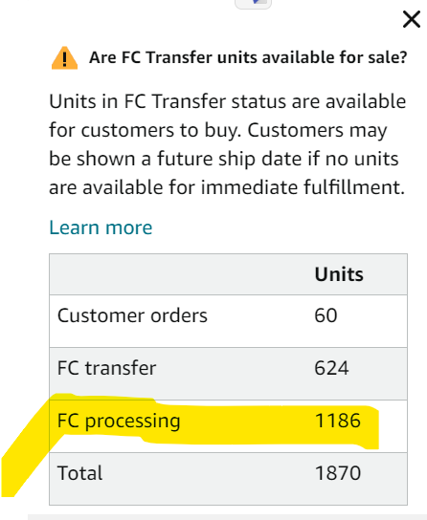Select the highlighted FC processing label
This screenshot has width=427, height=520.
click(x=119, y=421)
